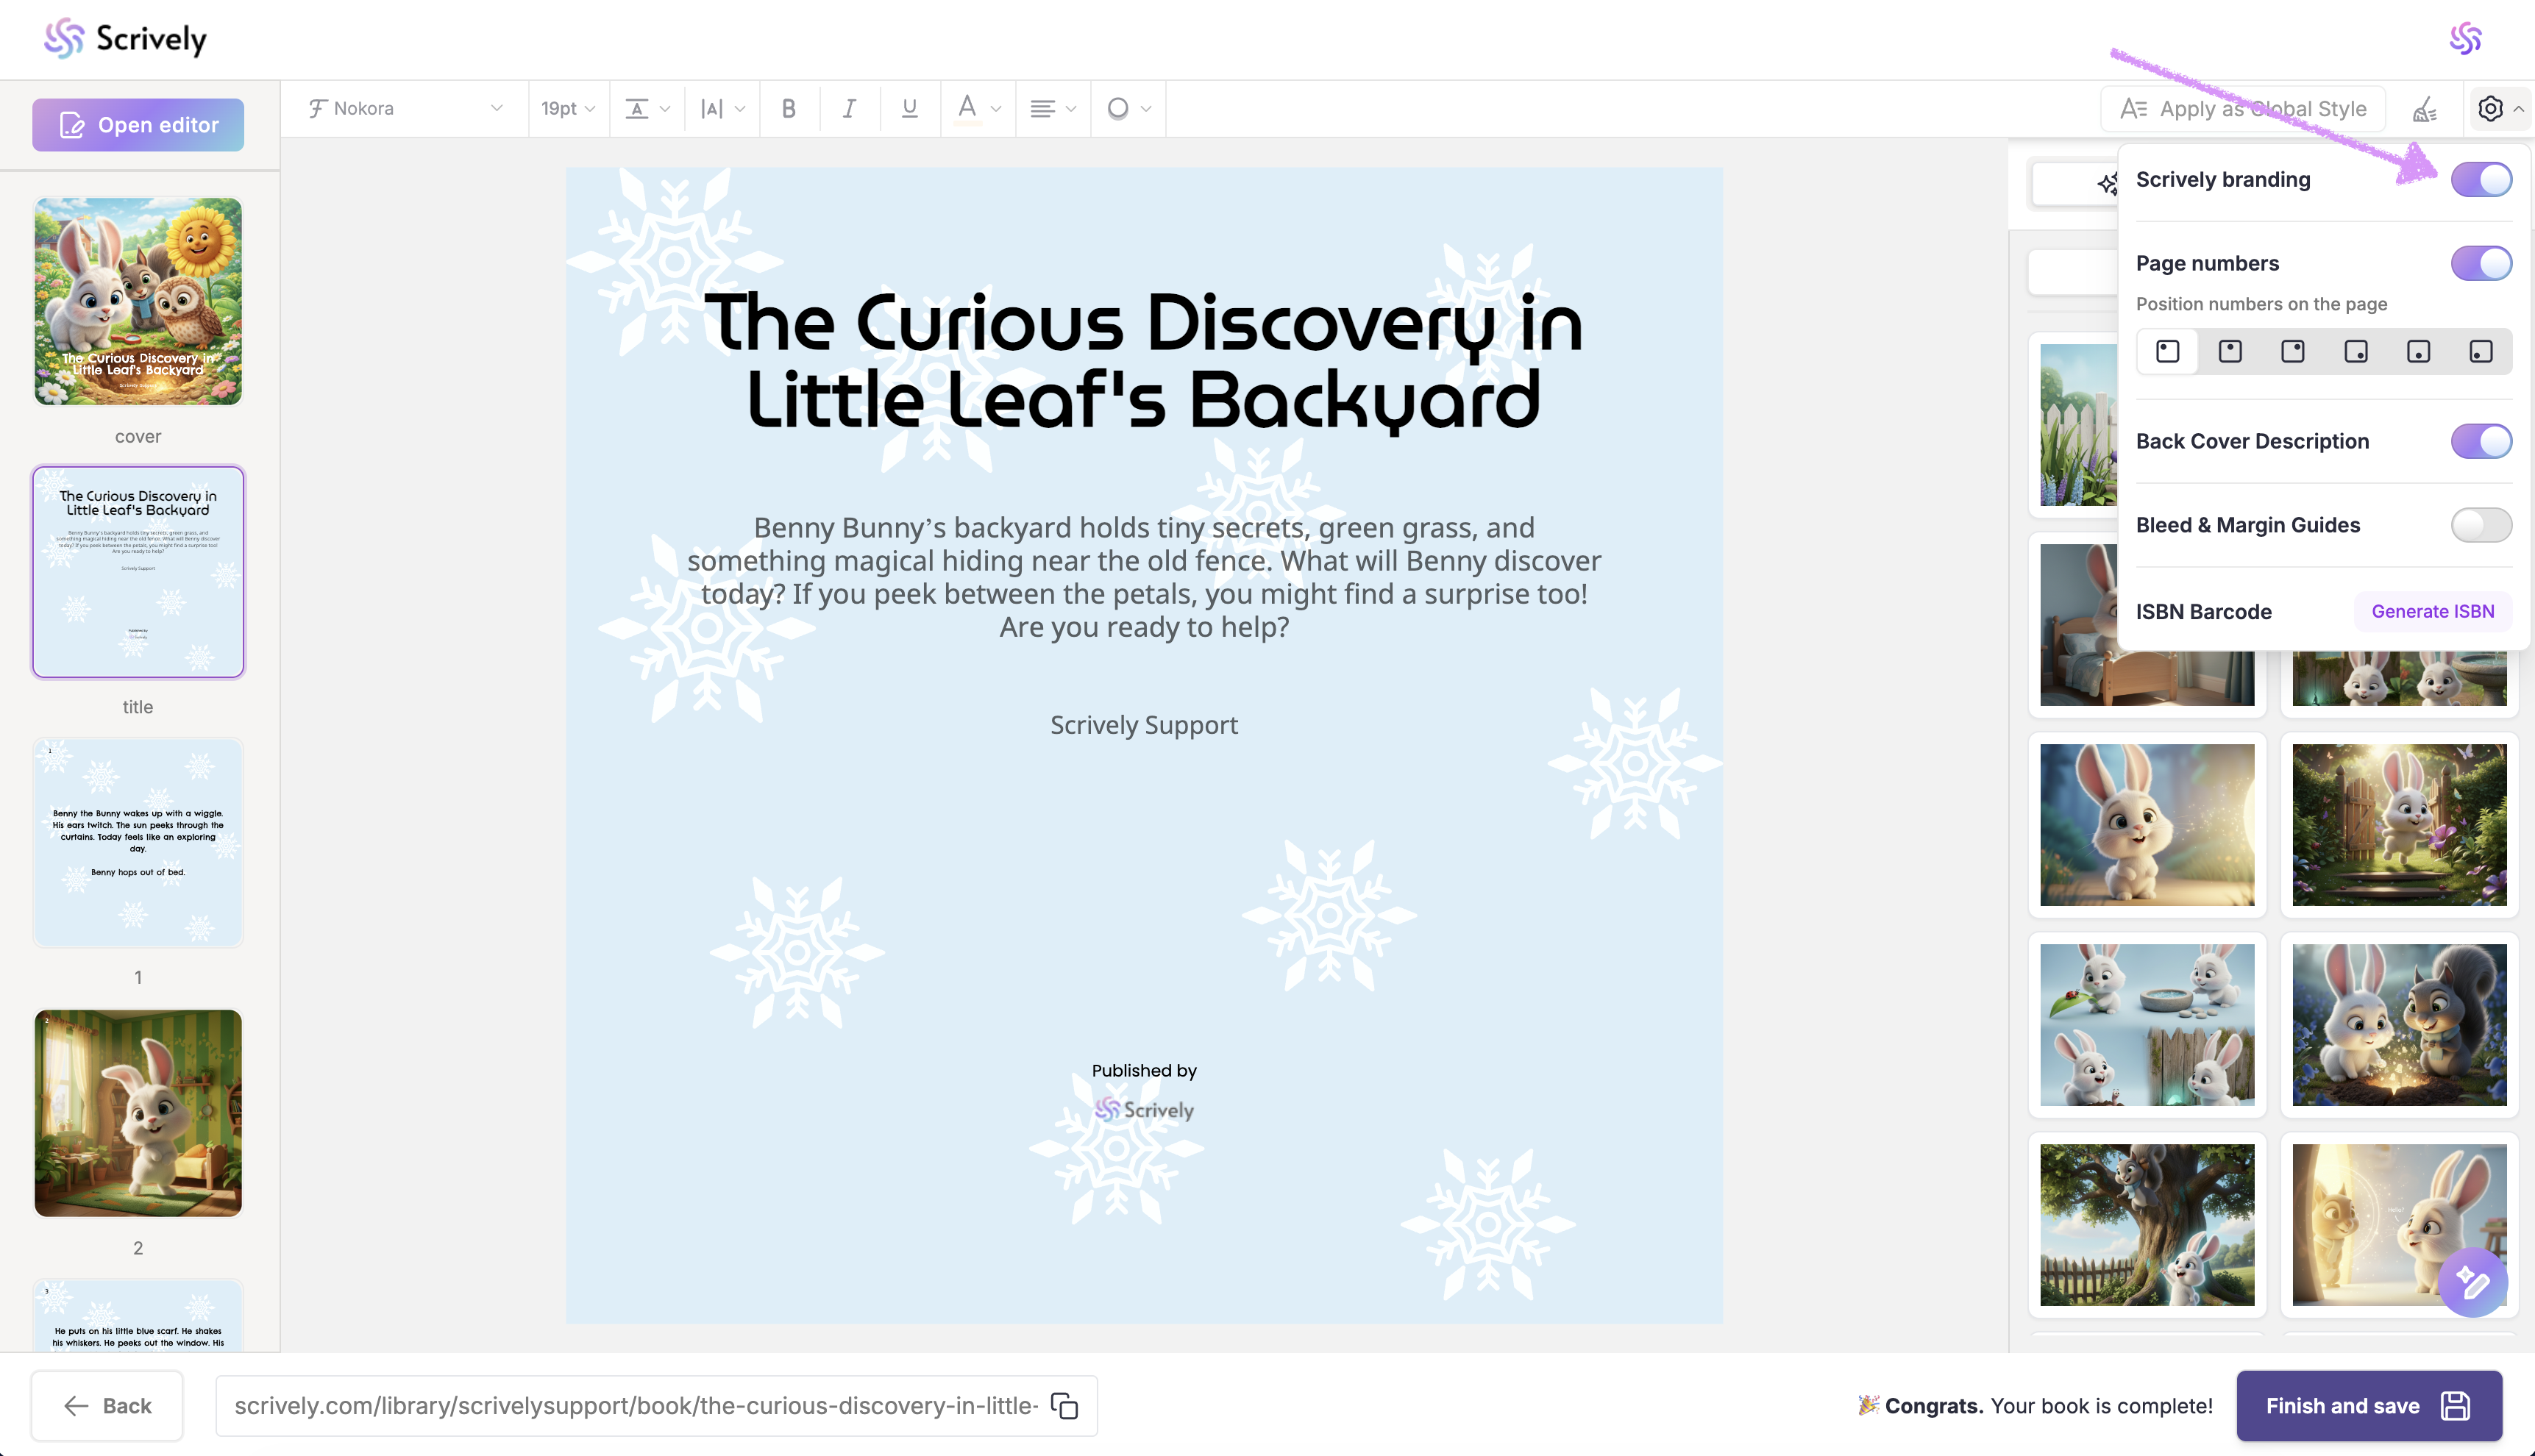
Task: Expand the 19pt font size dropdown
Action: pos(568,108)
